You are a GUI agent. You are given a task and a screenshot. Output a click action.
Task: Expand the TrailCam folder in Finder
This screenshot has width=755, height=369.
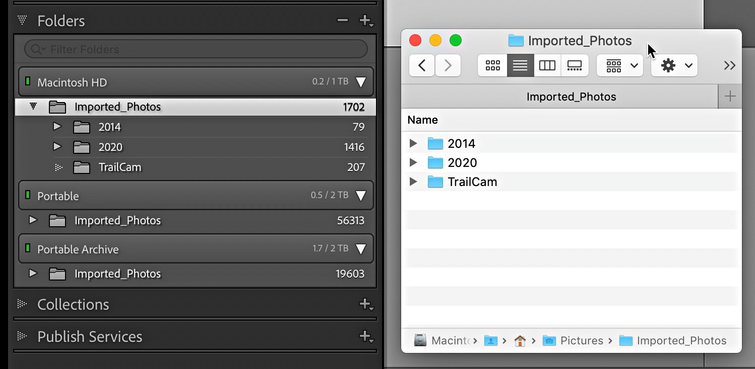tap(413, 181)
